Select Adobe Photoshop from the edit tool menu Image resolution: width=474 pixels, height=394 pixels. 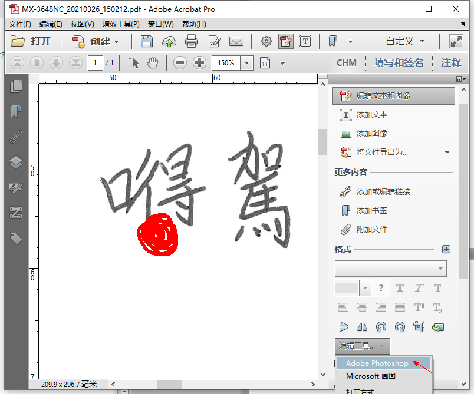384,363
